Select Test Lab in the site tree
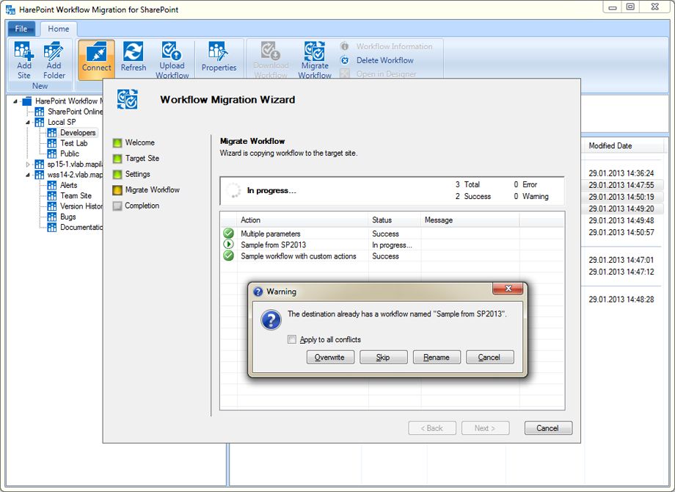This screenshot has width=675, height=492. pyautogui.click(x=73, y=143)
